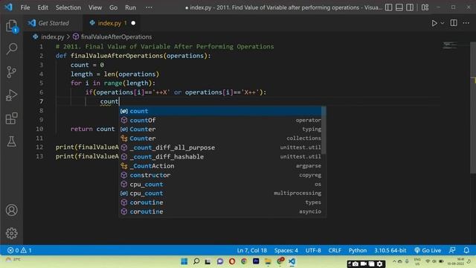Click the code minimap
476x268 pixels.
pos(450,45)
